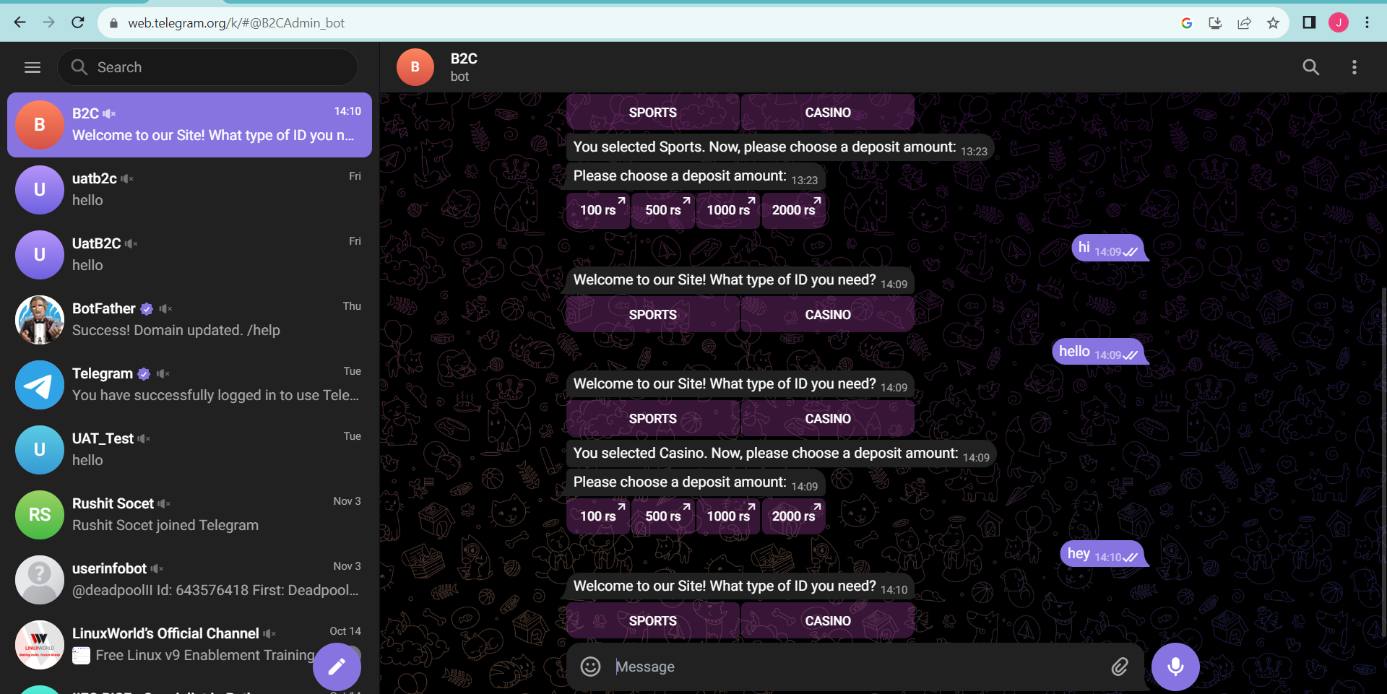Click the 'You selected Casino' bot message

coord(782,454)
